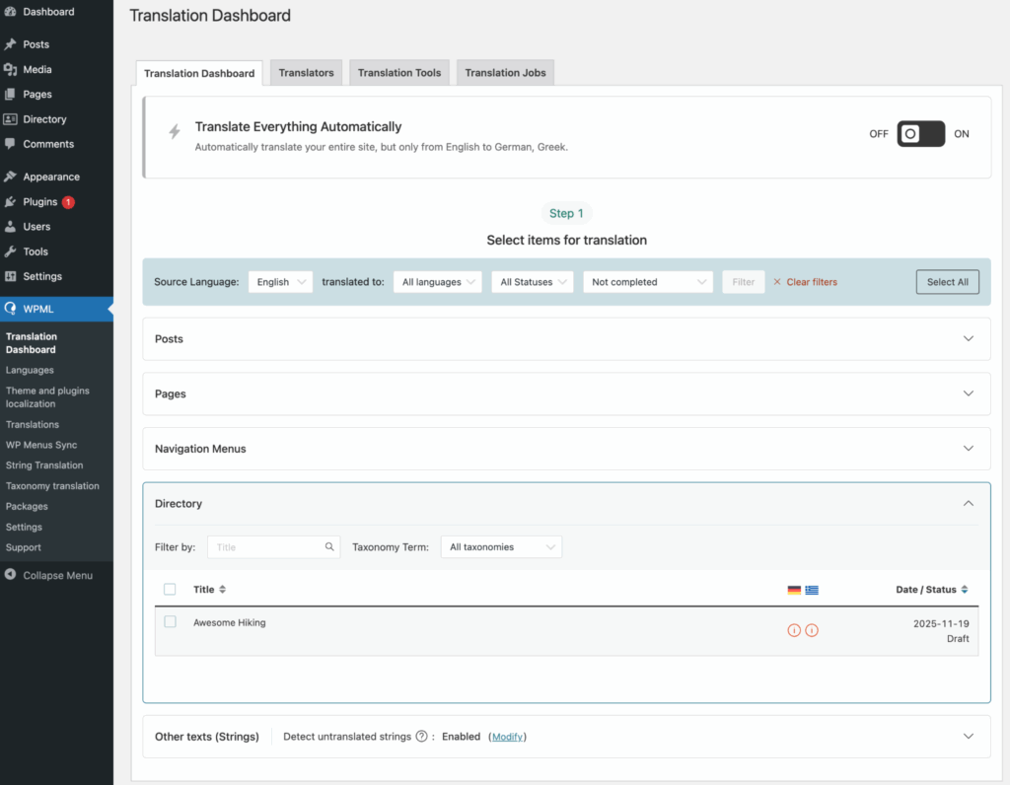Screen dimensions: 1010x785
Task: Click the Modify link for string detection
Action: point(507,736)
